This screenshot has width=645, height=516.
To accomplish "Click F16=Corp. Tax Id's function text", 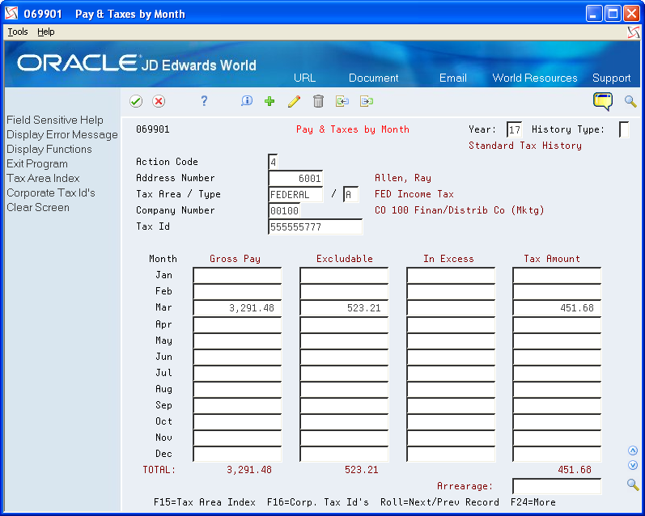I will click(x=318, y=502).
